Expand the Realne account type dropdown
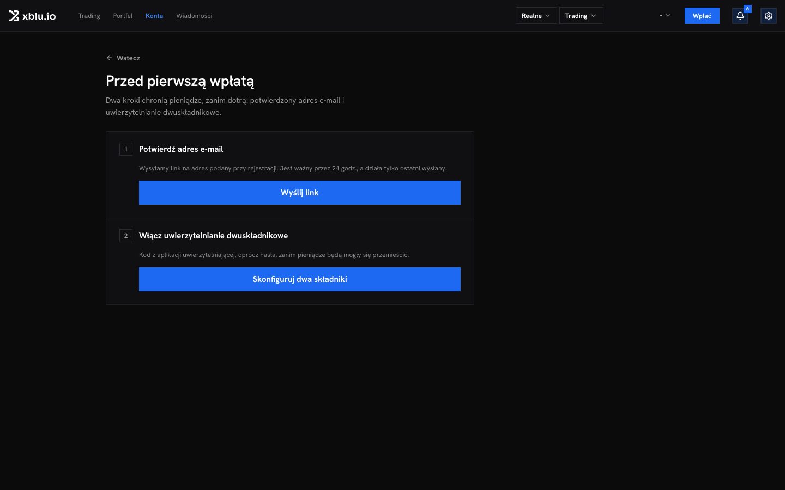This screenshot has width=785, height=490. 536,16
